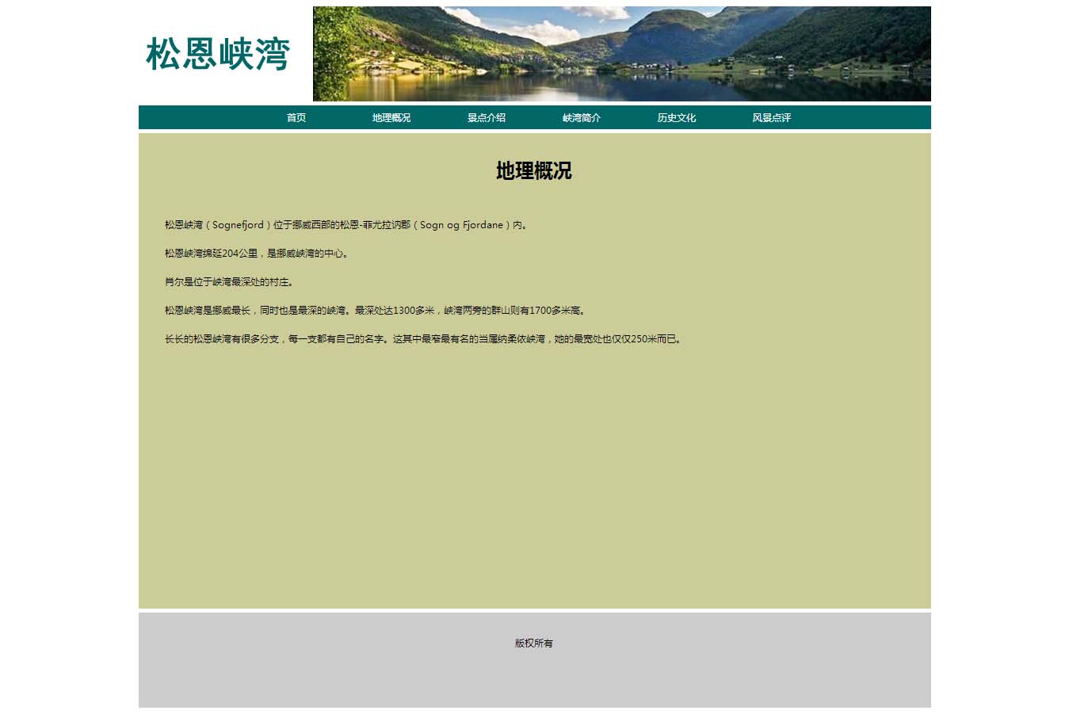
Task: Click the 版权所有 footer text
Action: coord(534,643)
